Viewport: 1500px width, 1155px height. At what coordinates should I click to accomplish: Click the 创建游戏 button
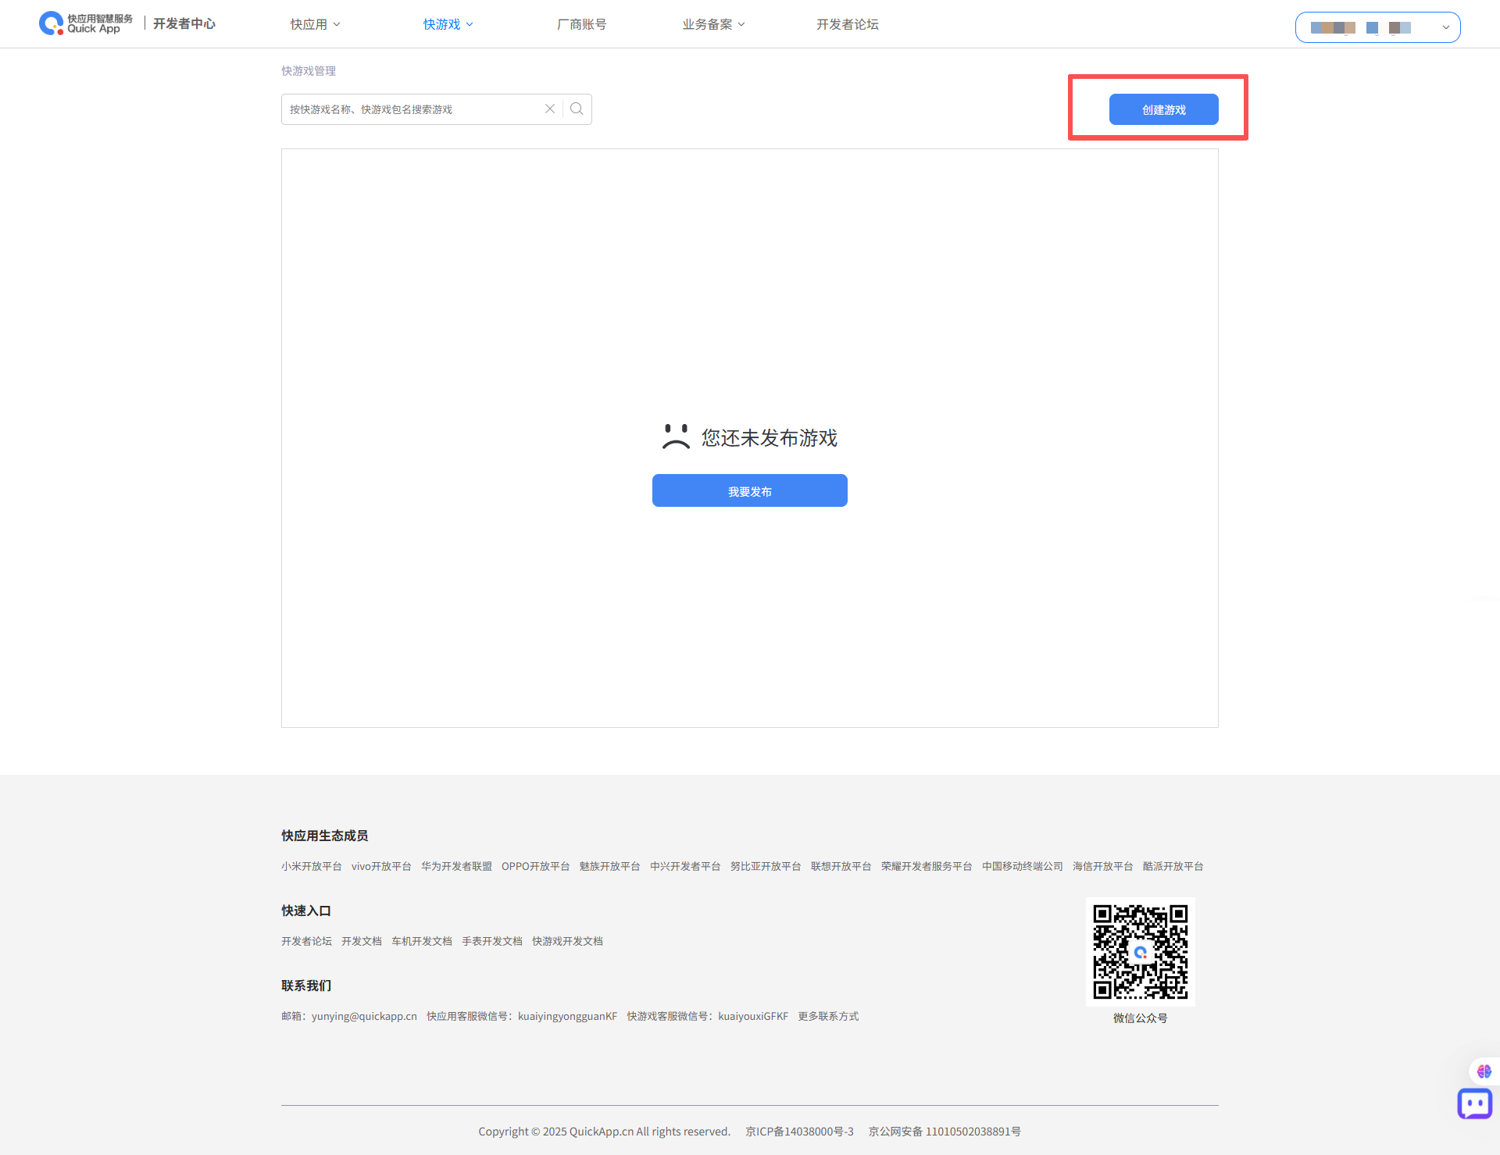(1163, 109)
